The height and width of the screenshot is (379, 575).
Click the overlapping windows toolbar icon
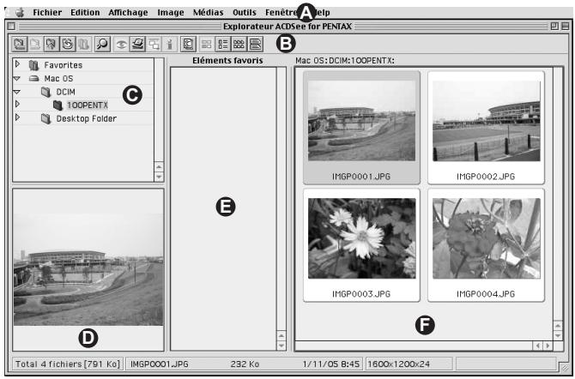click(154, 45)
